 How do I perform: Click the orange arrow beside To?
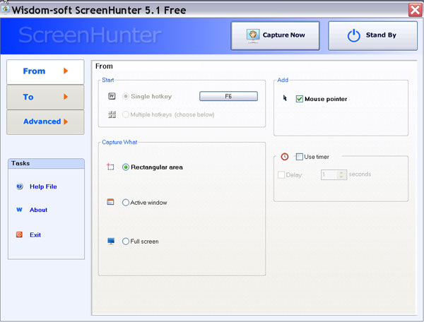click(x=66, y=97)
